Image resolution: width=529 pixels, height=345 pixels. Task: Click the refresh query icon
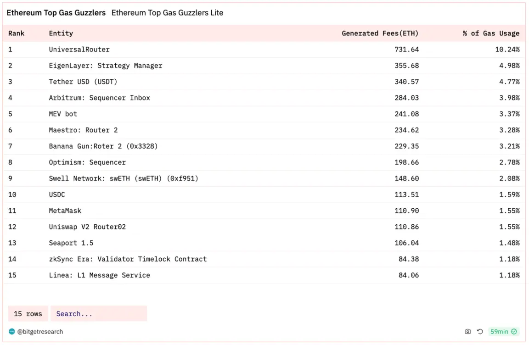(480, 332)
